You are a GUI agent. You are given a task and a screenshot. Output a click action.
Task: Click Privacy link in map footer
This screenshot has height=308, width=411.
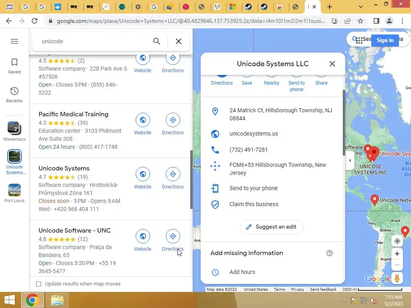pyautogui.click(x=297, y=290)
